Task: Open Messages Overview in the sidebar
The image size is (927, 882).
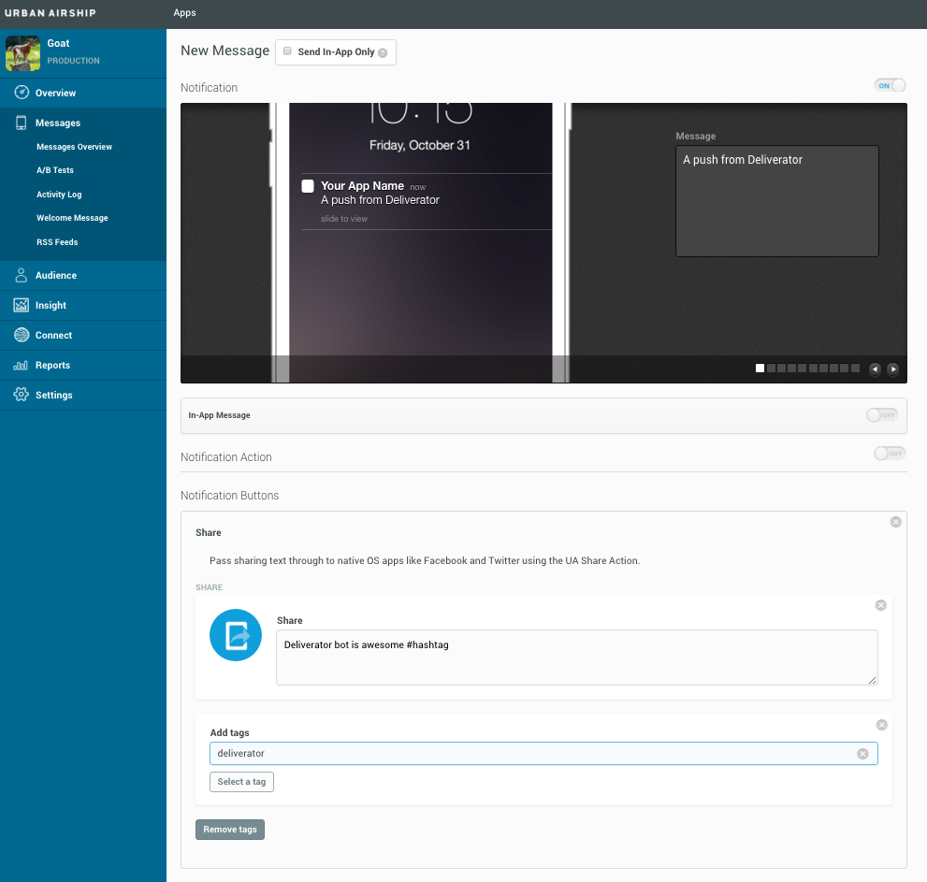Action: point(74,147)
